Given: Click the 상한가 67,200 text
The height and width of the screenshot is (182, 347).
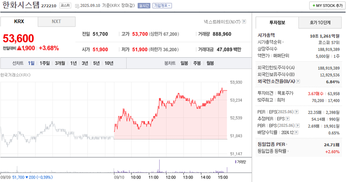Looking at the screenshot, I should (x=164, y=34).
